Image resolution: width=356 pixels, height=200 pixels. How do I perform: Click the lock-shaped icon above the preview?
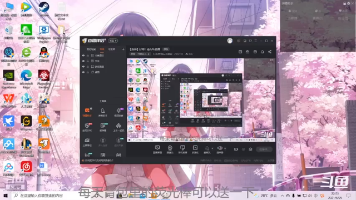coord(248,52)
